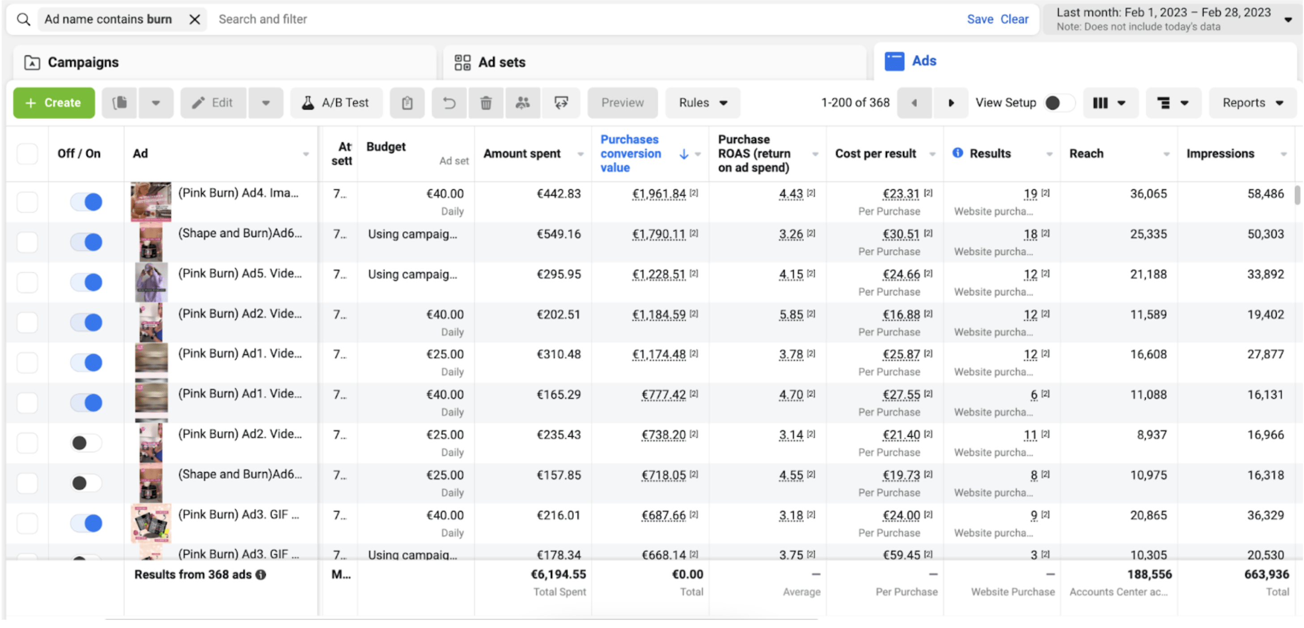Image resolution: width=1304 pixels, height=628 pixels.
Task: Remove the 'Ad name contains burn' filter
Action: tap(195, 20)
